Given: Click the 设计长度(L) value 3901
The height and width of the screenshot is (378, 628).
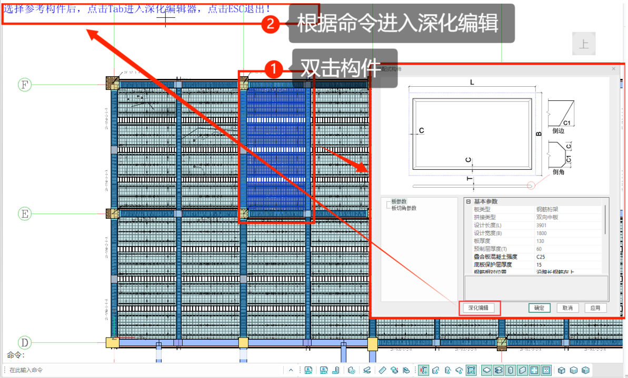Looking at the screenshot, I should (568, 225).
